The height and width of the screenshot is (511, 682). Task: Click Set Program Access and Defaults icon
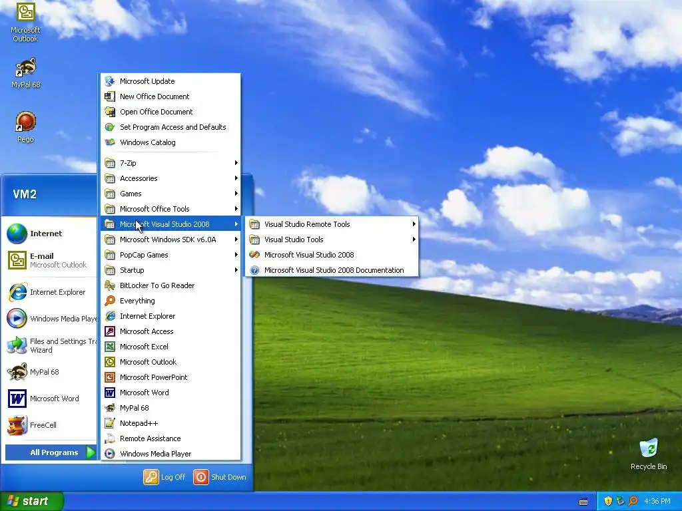click(110, 127)
